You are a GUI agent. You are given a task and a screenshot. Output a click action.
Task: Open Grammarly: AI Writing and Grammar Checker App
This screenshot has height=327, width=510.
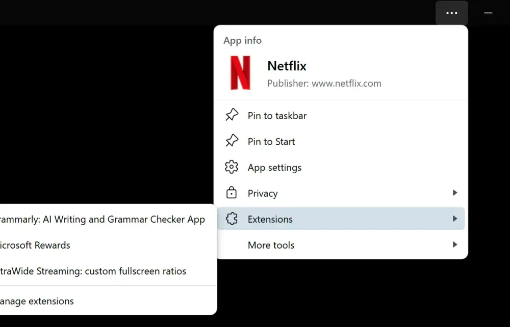tap(107, 220)
